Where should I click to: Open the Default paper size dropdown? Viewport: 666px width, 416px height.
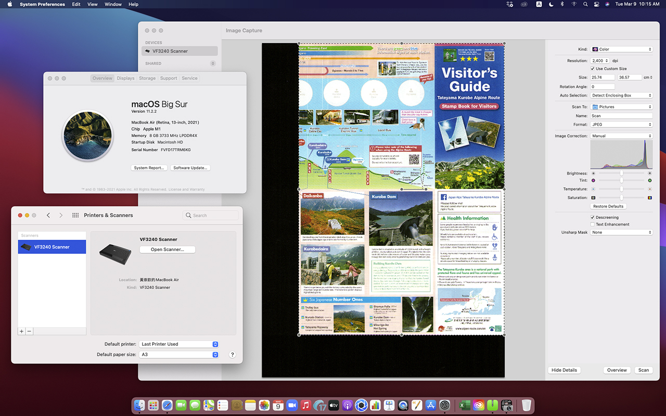tap(179, 355)
